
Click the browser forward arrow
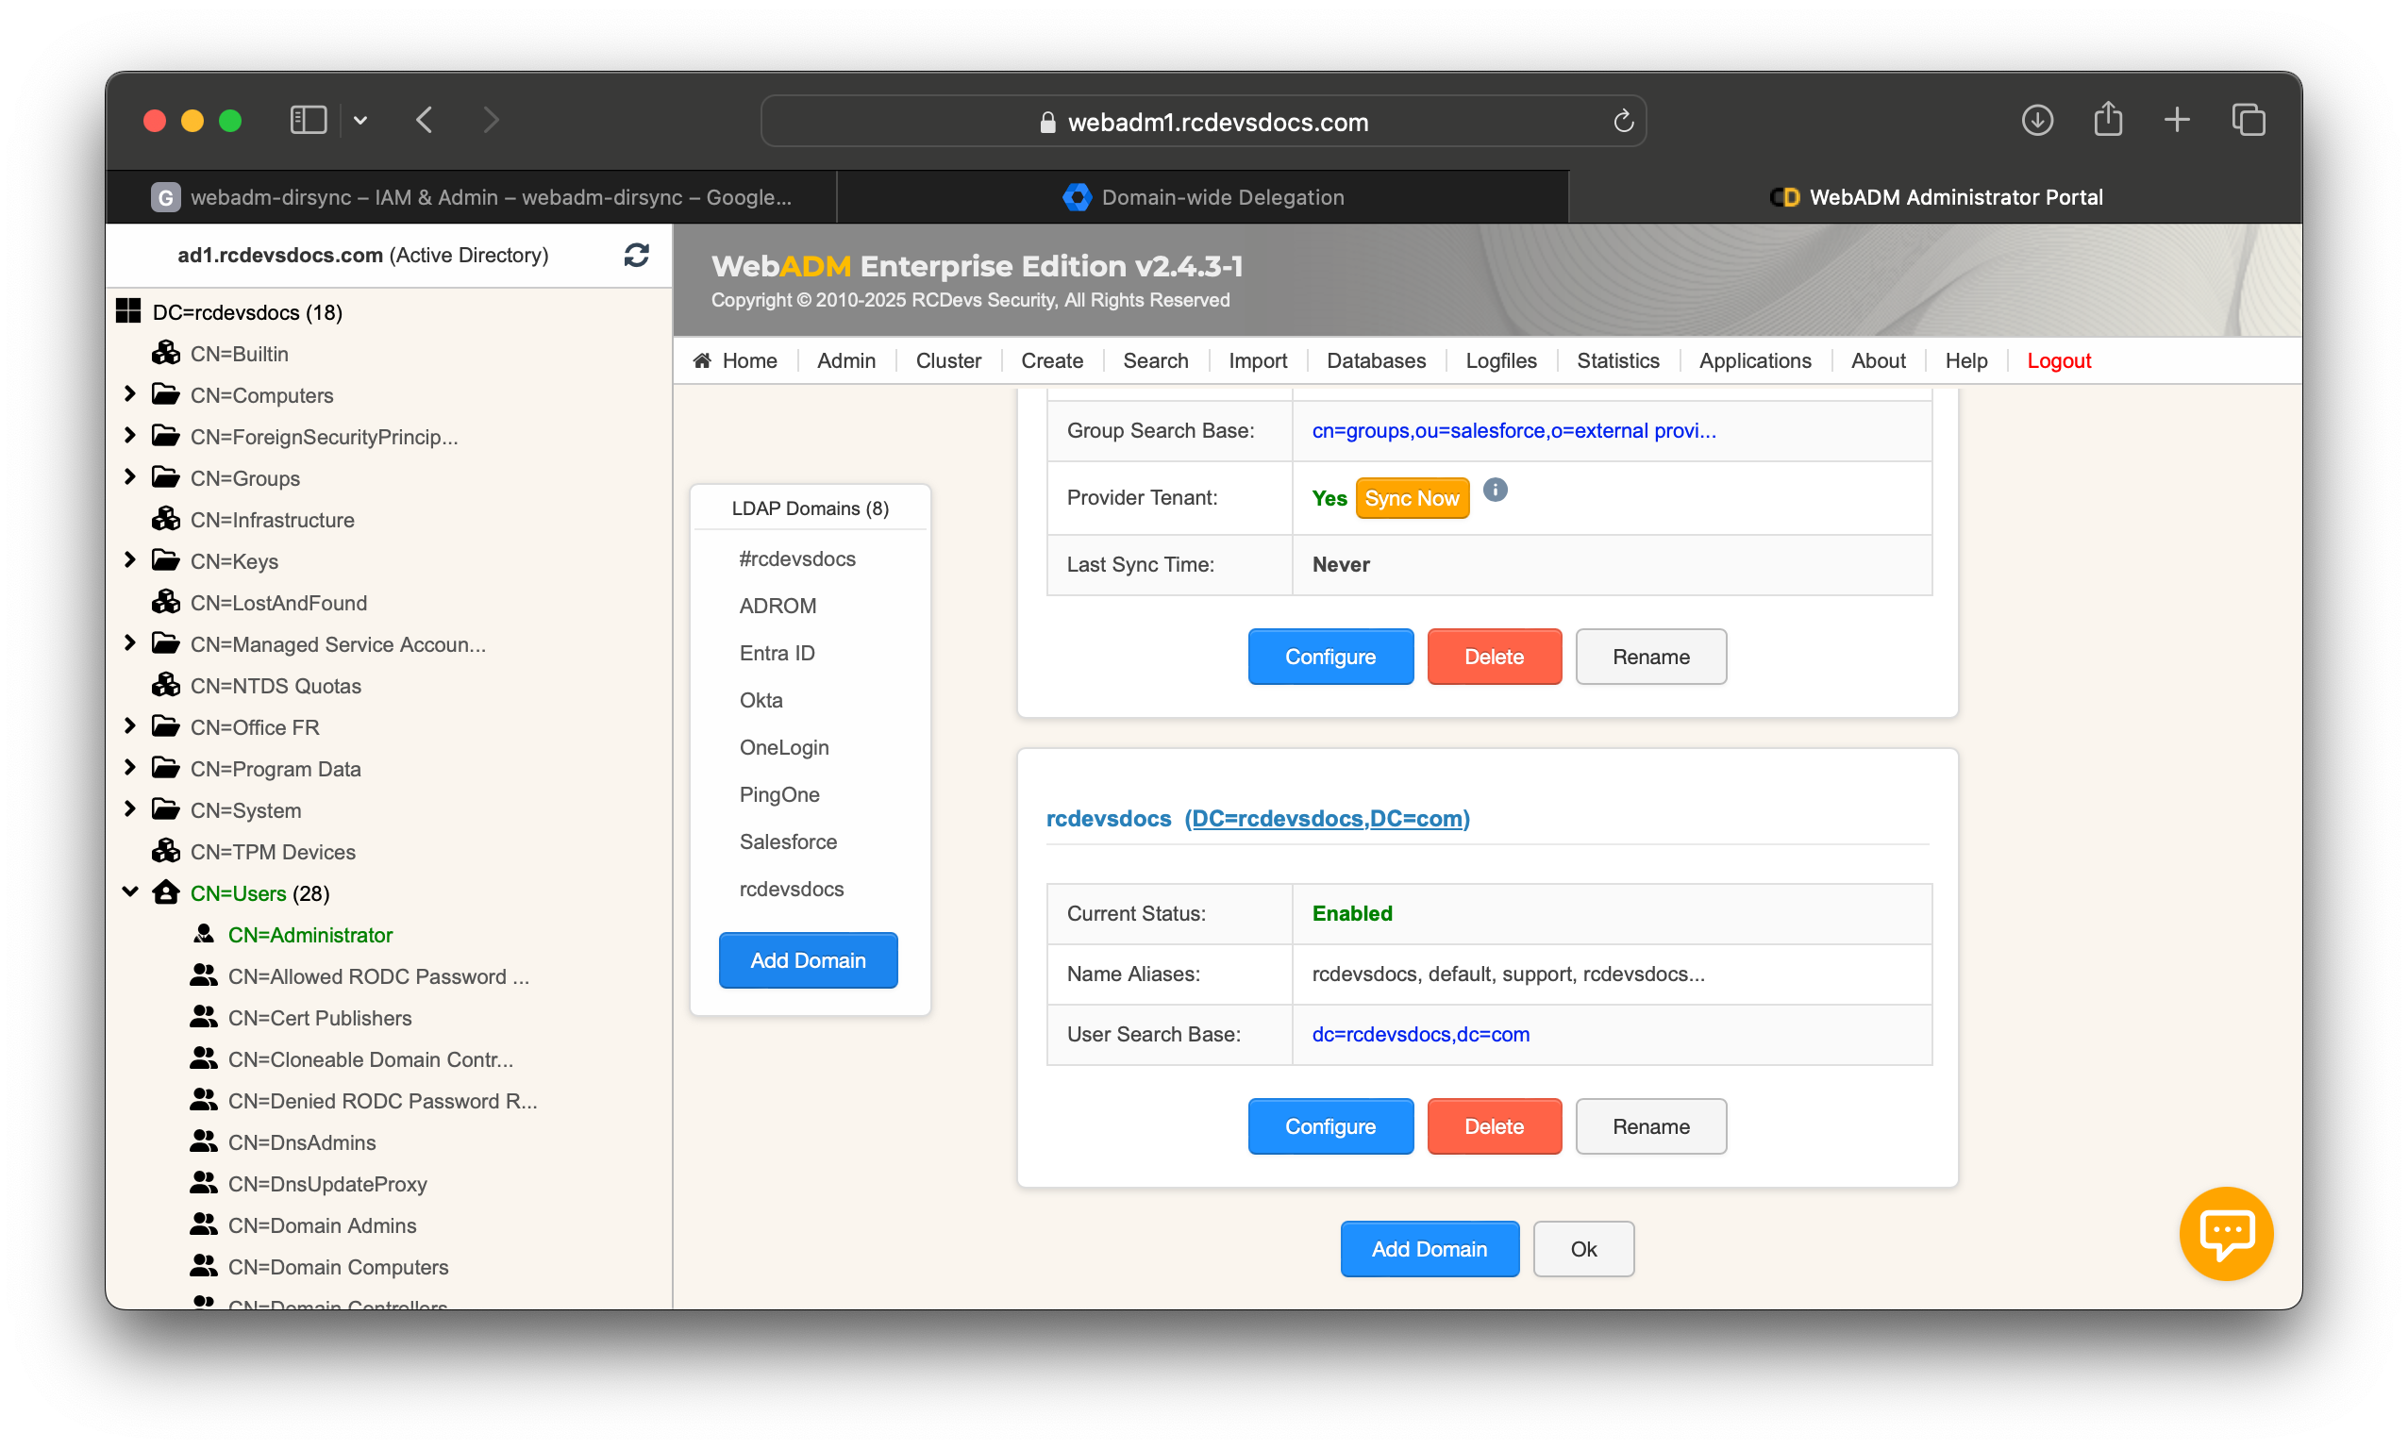[x=492, y=120]
